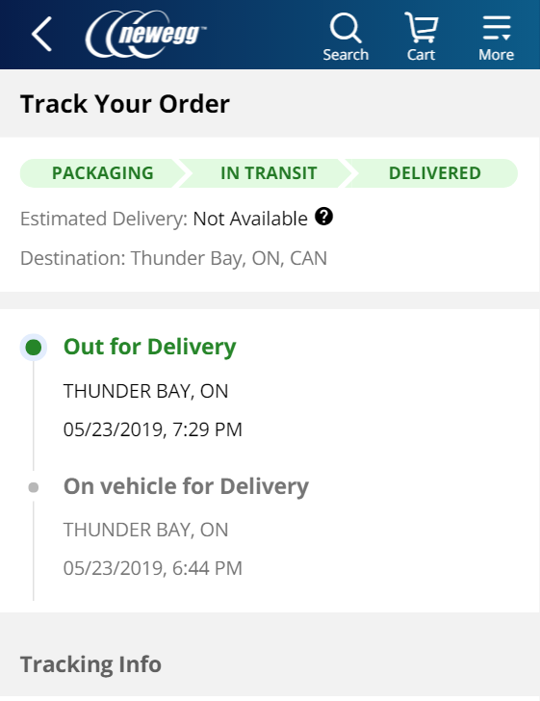Select the DELIVERED progress step
The height and width of the screenshot is (701, 540).
point(434,173)
